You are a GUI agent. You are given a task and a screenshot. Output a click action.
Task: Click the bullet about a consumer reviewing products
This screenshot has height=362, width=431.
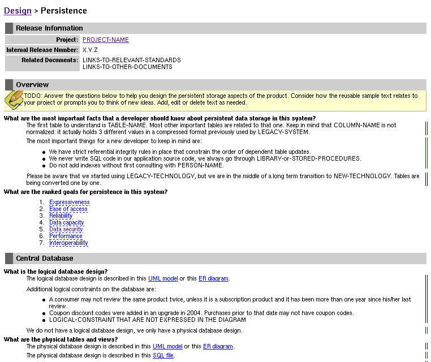[x=230, y=303]
